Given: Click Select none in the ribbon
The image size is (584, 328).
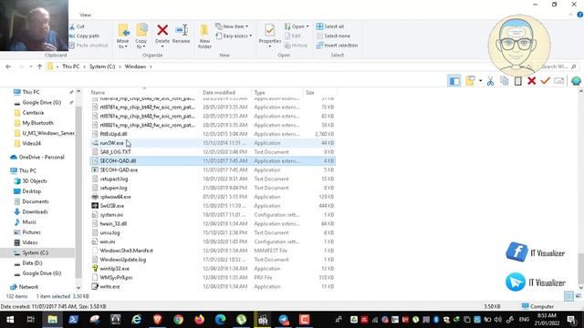Looking at the screenshot, I should point(333,36).
